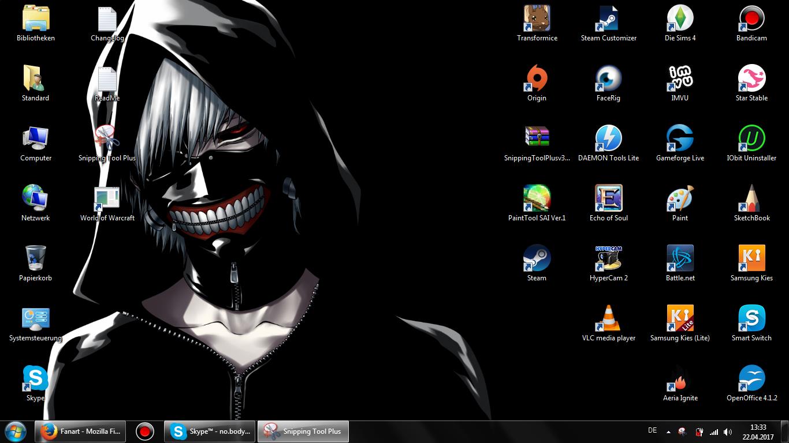789x443 pixels.
Task: Open the Snipping Tool Plus tray icon
Action: tap(682, 432)
